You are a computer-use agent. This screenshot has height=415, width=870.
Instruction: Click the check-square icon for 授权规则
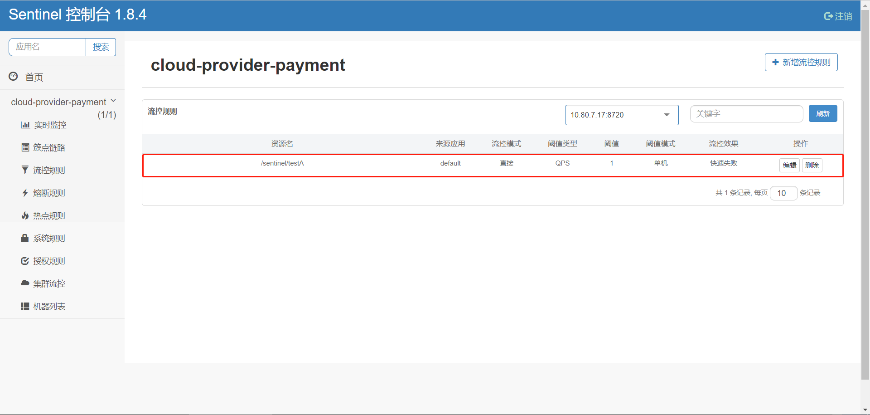pyautogui.click(x=25, y=261)
